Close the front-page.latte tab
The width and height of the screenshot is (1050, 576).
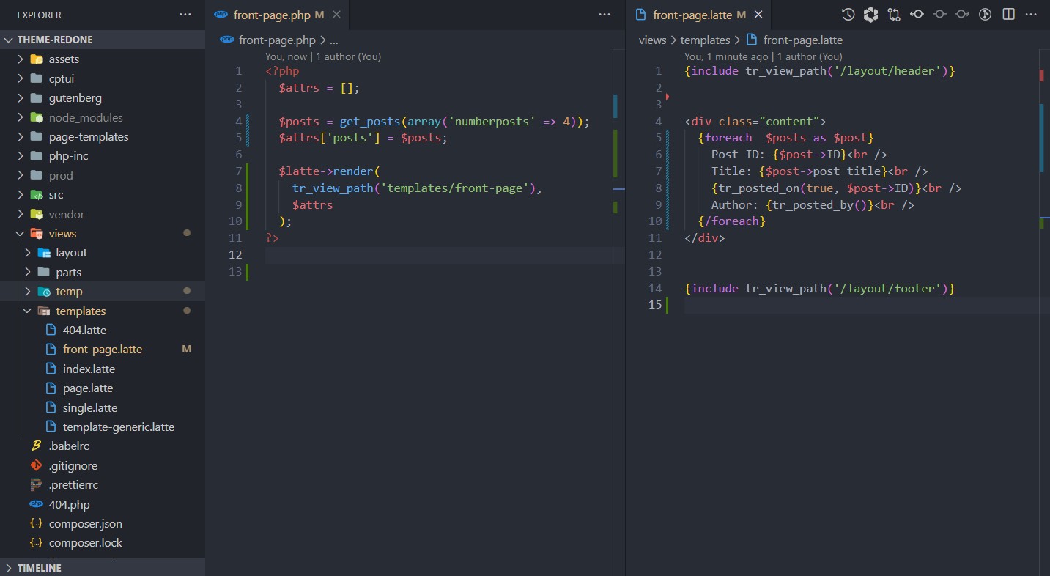pos(758,15)
